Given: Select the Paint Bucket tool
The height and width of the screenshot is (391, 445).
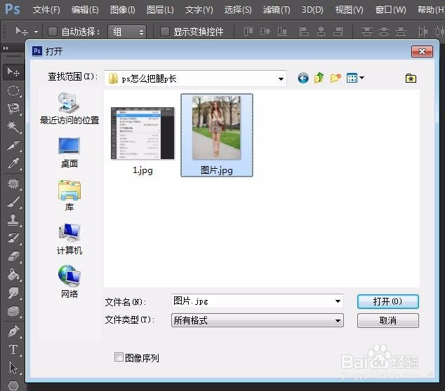Looking at the screenshot, I should point(13,274).
